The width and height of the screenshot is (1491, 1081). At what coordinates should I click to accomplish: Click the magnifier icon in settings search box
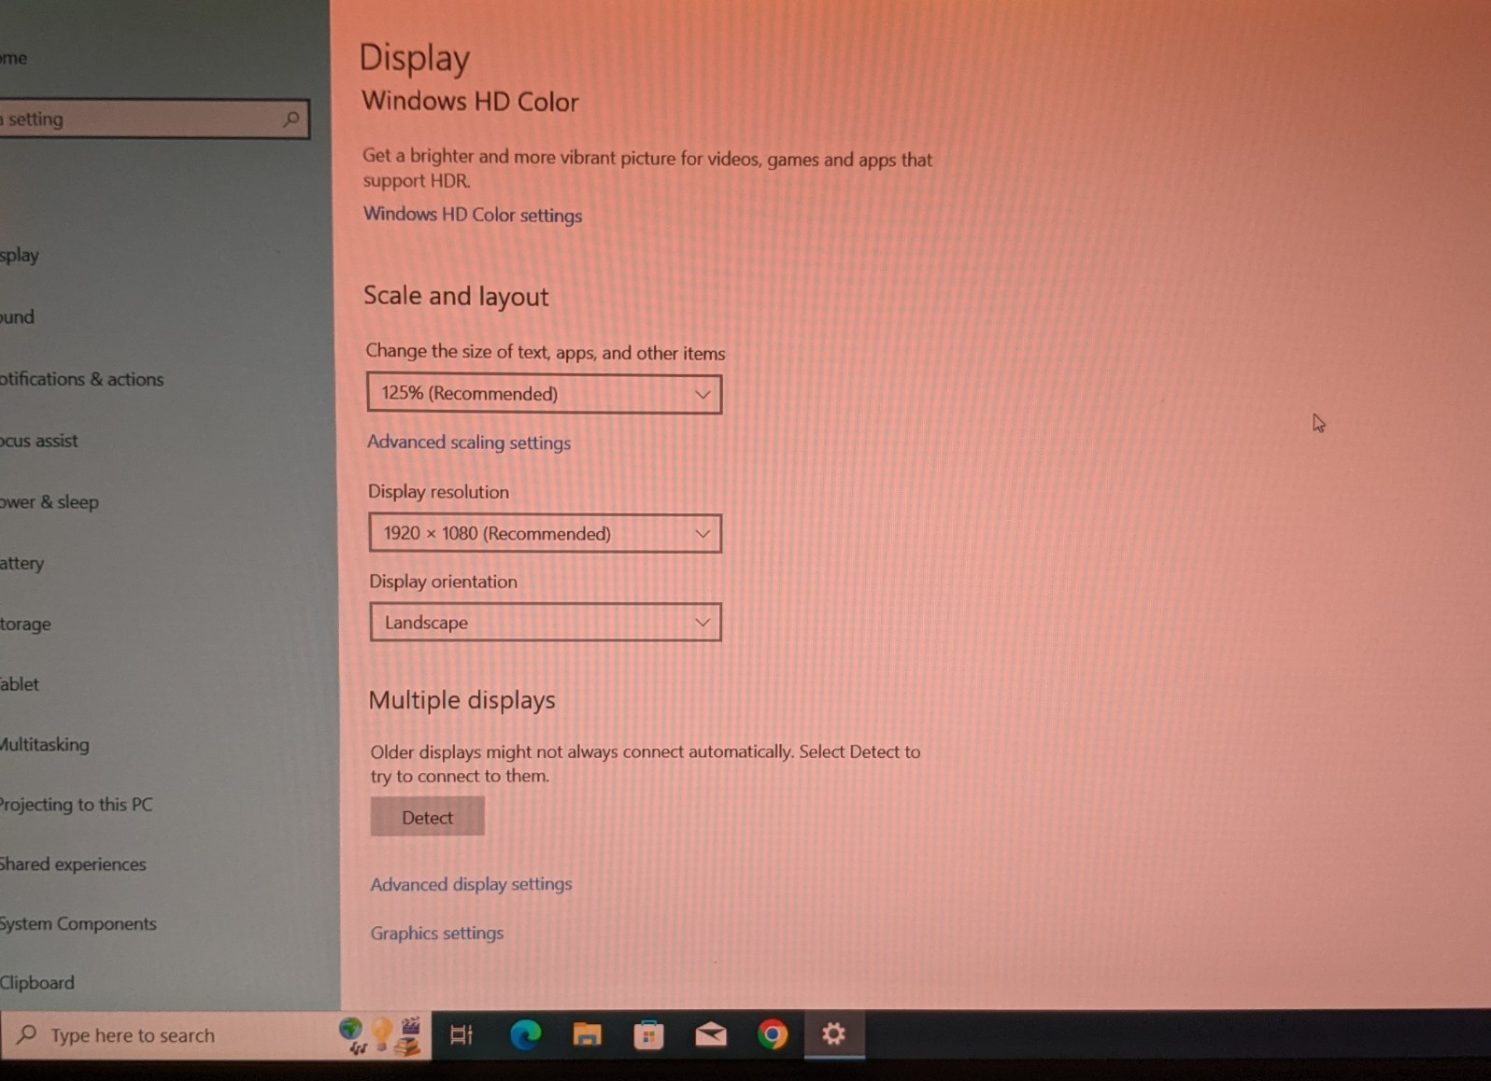pyautogui.click(x=291, y=119)
